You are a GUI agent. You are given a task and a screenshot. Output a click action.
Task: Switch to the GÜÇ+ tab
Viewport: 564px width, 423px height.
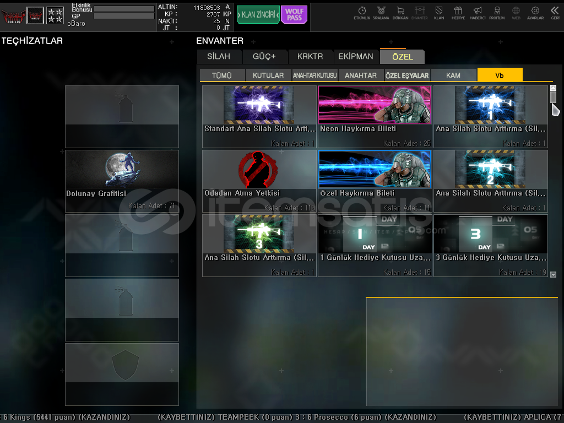[x=264, y=57]
